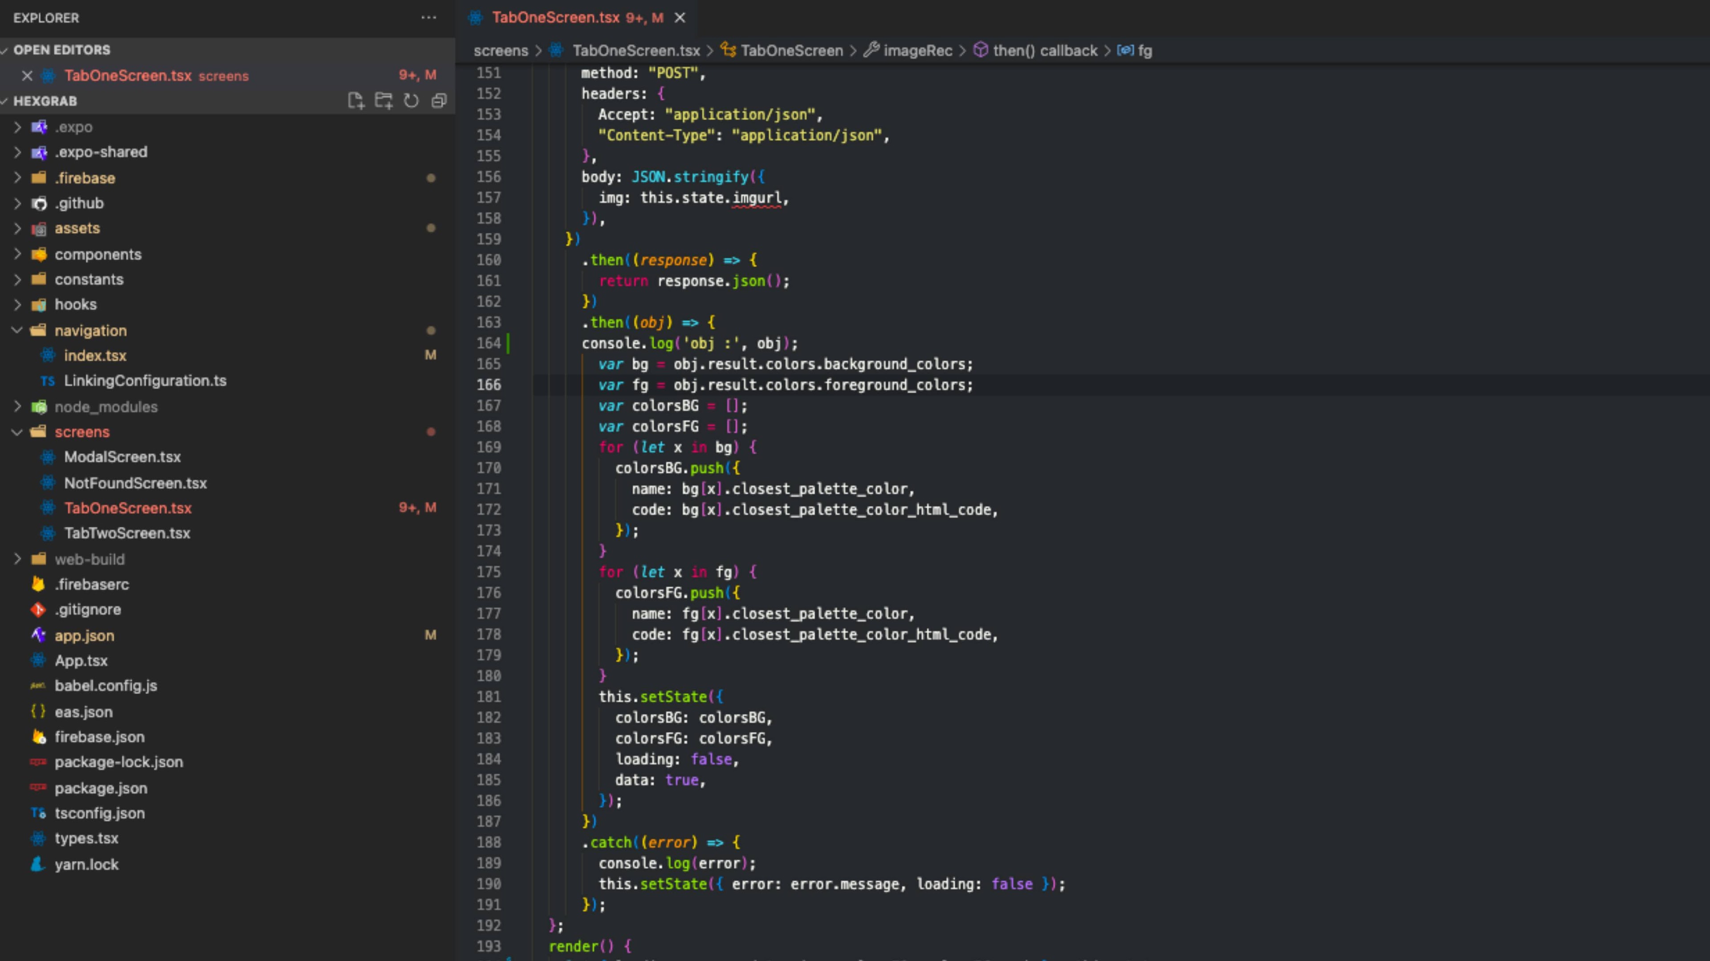Image resolution: width=1710 pixels, height=961 pixels.
Task: Click then() callback breadcrumb
Action: (x=1045, y=50)
